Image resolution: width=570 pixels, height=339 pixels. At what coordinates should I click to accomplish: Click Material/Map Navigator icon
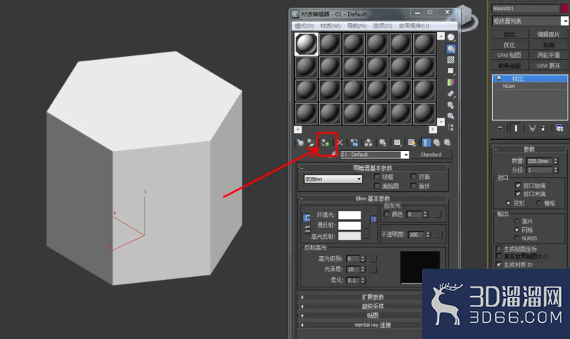(451, 127)
